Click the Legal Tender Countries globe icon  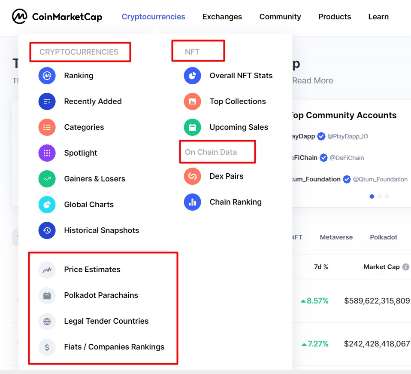pos(47,321)
